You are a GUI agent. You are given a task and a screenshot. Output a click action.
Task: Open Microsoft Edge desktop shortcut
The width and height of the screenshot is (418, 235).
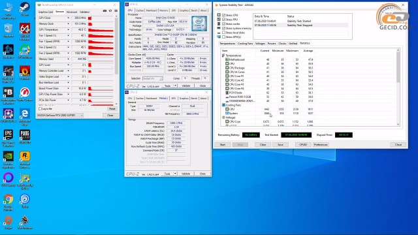point(25,115)
